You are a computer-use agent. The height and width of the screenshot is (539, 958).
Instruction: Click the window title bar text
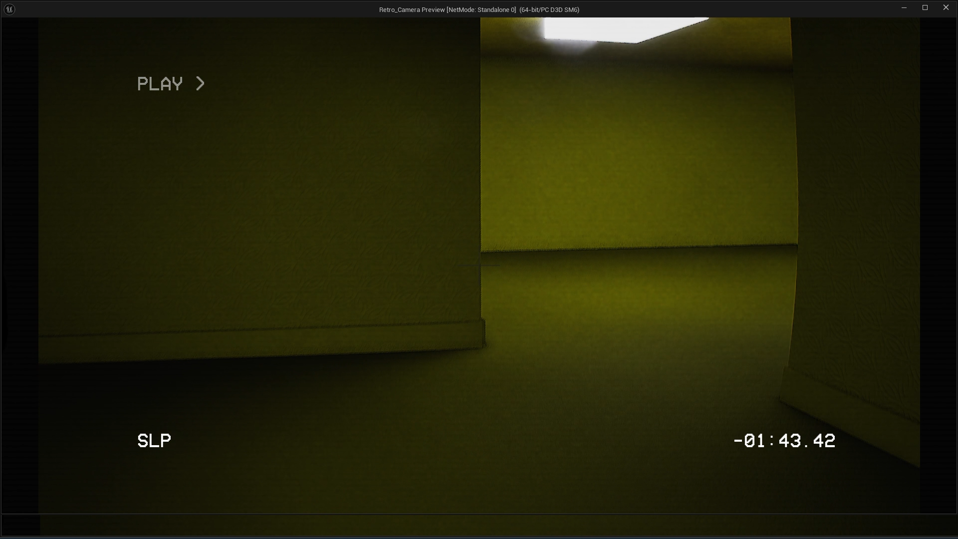(479, 9)
